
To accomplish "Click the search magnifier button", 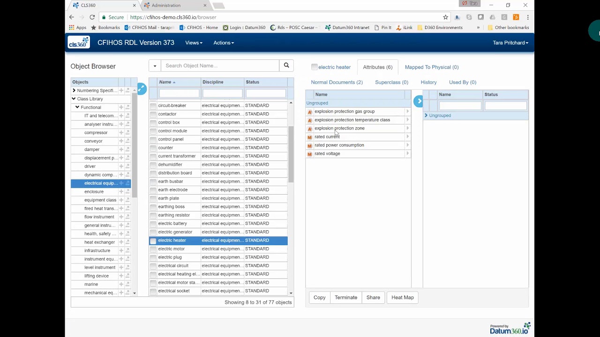I will [286, 66].
